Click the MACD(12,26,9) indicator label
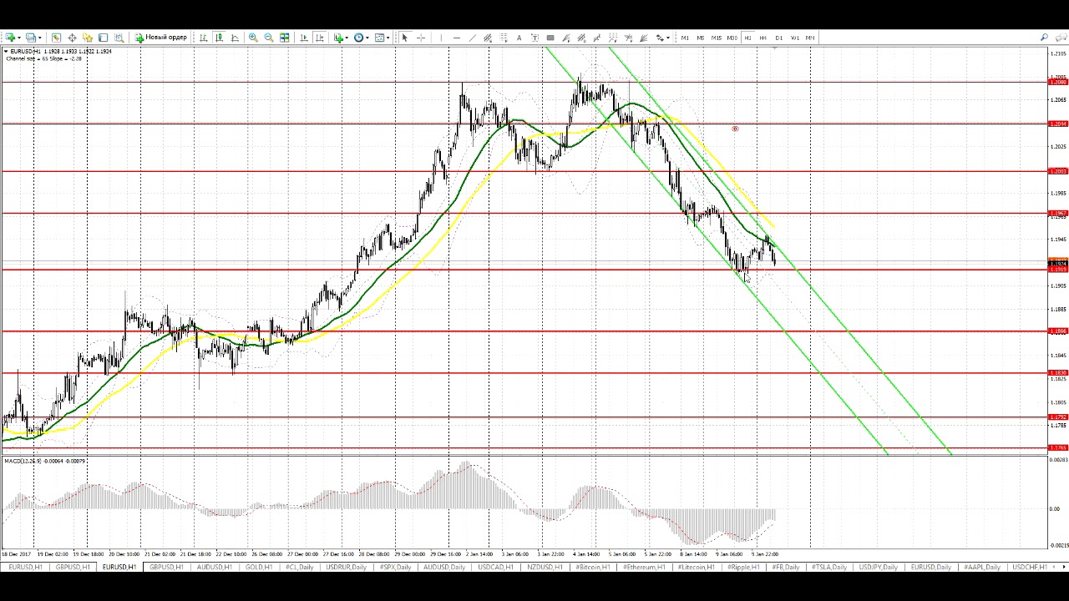The image size is (1069, 601). 45,461
